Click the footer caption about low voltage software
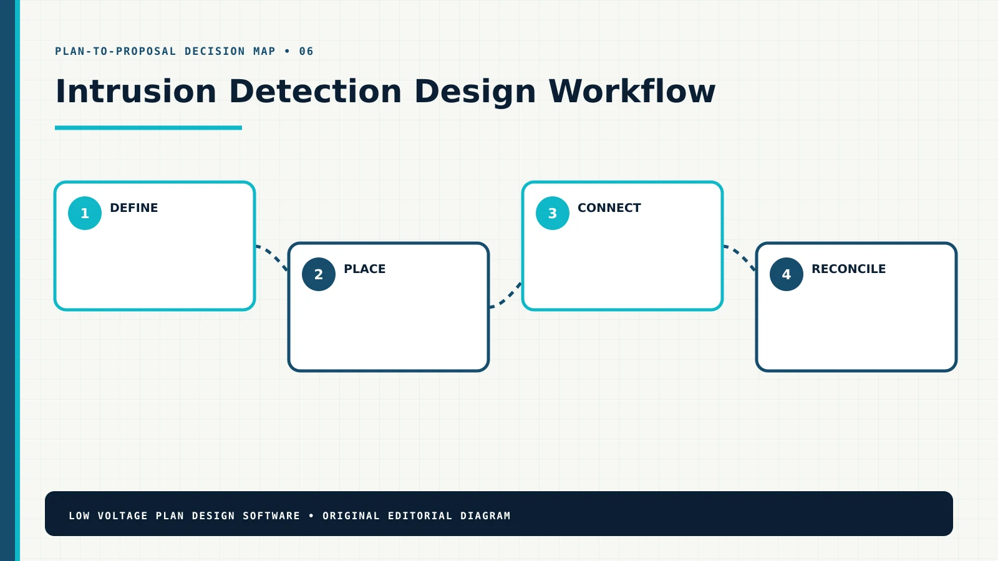The width and height of the screenshot is (998, 561). [289, 515]
